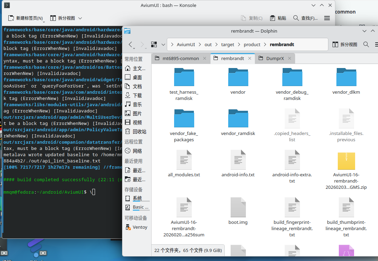Open Home in places panel
Screen dimensions: 378x261
[136, 68]
